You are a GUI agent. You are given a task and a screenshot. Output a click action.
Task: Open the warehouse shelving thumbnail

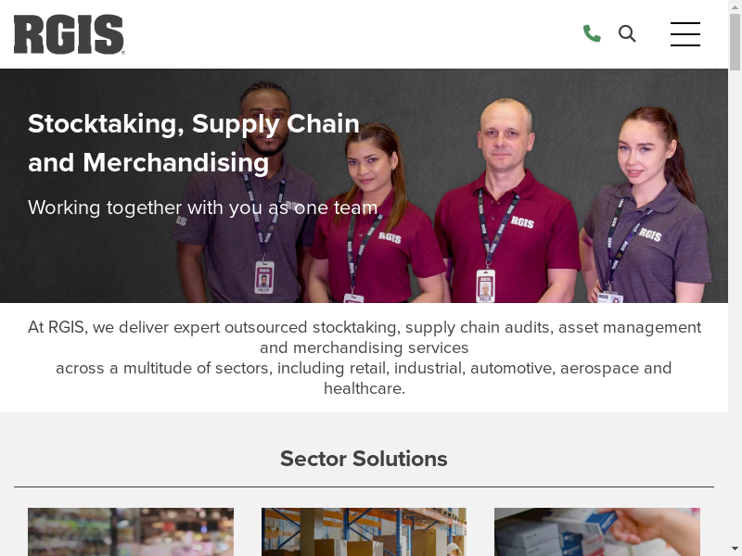(x=364, y=532)
